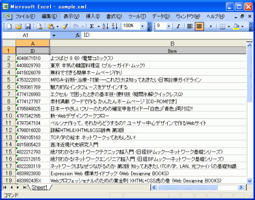Image resolution: width=255 pixels, height=200 pixels.
Task: Open a file with the folder icon
Action: click(18, 26)
